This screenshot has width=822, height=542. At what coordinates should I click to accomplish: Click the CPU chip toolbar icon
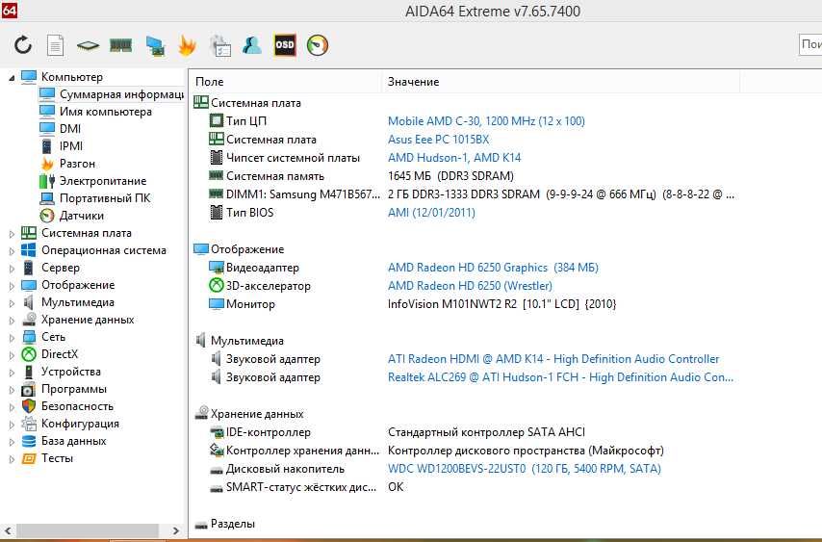(88, 46)
